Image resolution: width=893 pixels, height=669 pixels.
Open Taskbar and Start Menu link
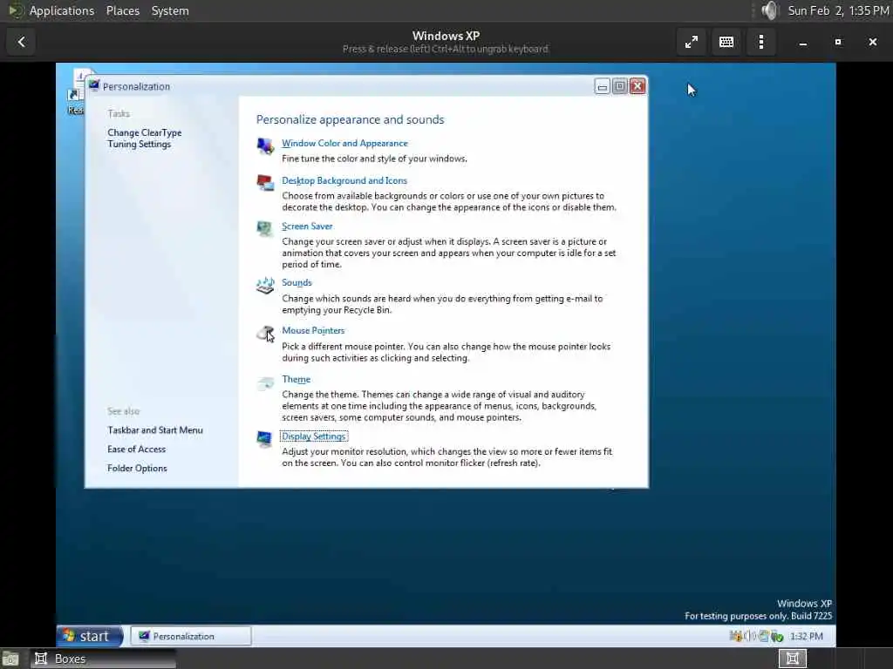click(155, 430)
